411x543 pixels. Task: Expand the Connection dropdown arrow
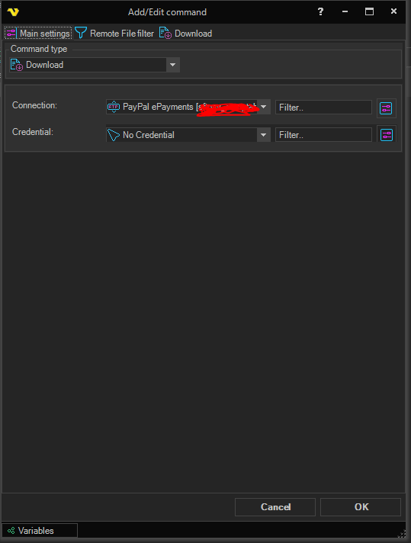coord(264,107)
